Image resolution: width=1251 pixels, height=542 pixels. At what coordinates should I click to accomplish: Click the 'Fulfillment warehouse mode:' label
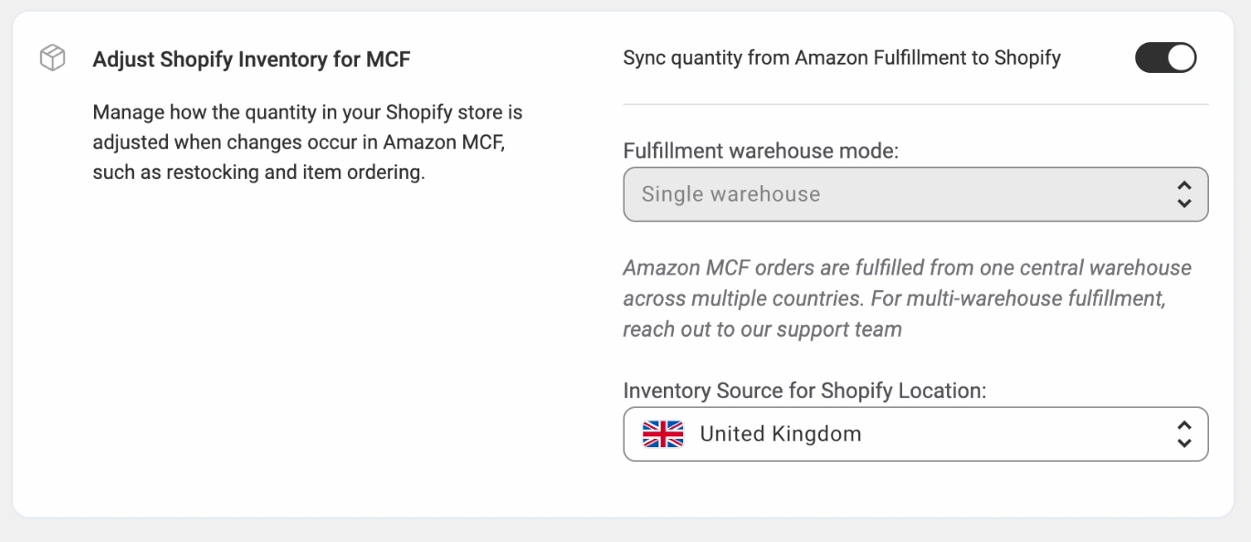(761, 151)
